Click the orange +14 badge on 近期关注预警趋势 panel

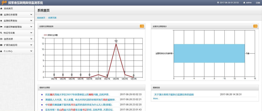point(142,26)
